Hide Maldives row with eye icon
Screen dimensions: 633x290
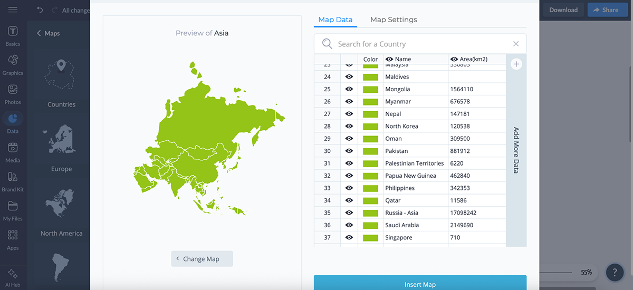coord(349,76)
